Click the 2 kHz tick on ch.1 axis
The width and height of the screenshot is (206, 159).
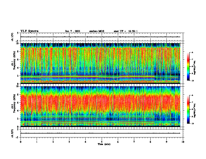click(x=18, y=76)
